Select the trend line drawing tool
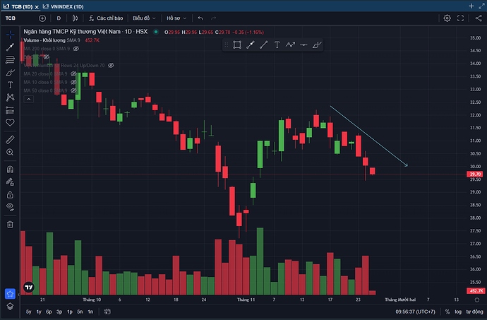 pyautogui.click(x=10, y=47)
